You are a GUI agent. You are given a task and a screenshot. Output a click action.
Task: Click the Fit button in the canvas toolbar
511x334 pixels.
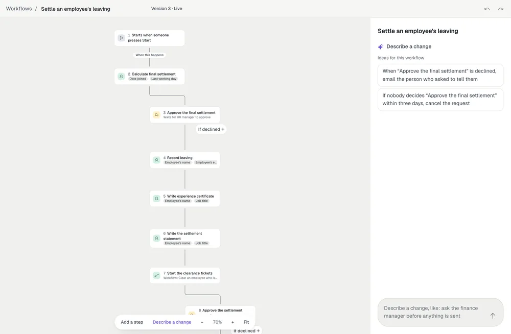click(246, 322)
